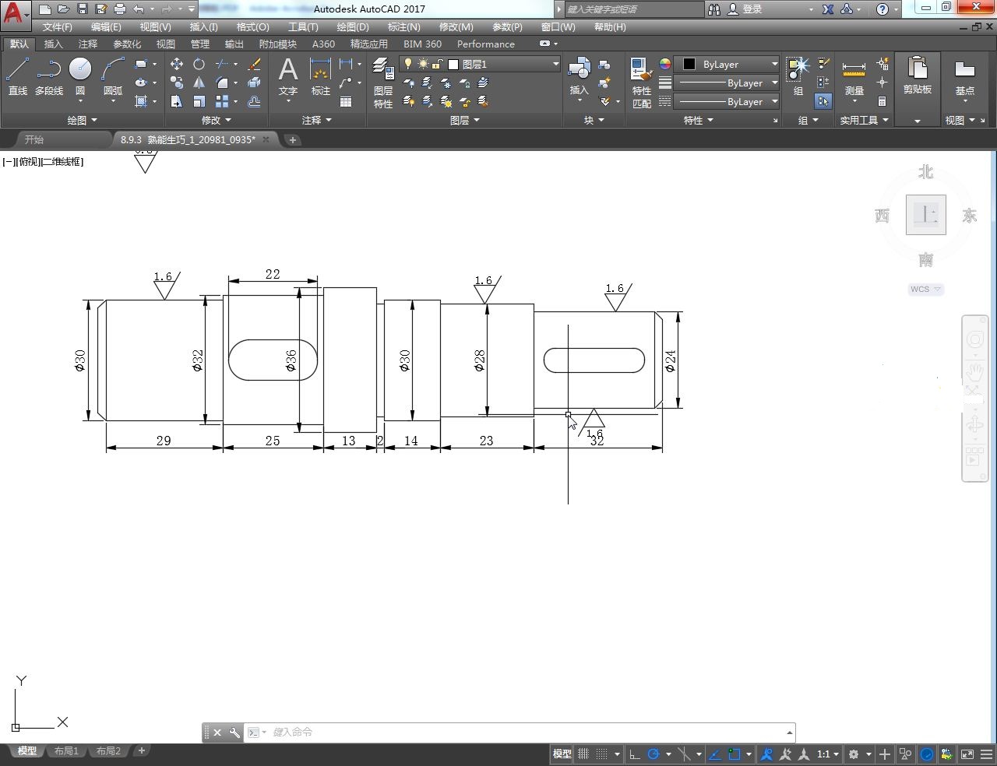Screen dimensions: 997x766
Task: Select the Dimension (标注) tool
Action: pos(319,74)
